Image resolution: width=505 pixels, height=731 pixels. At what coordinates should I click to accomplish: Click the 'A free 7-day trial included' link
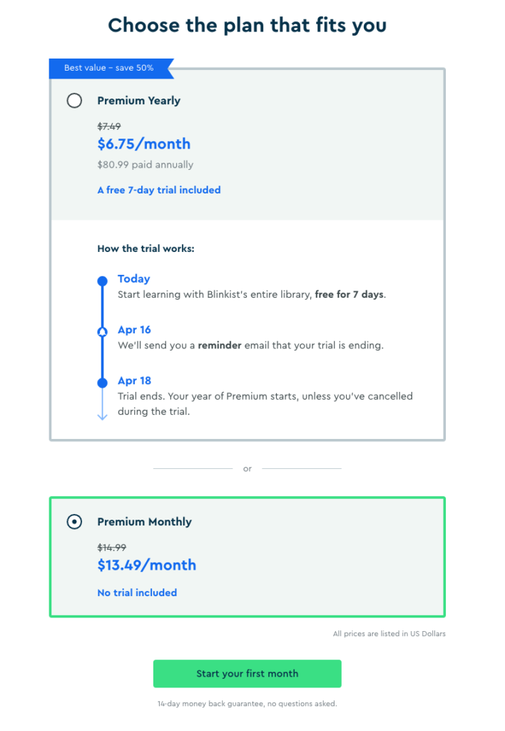coord(158,190)
